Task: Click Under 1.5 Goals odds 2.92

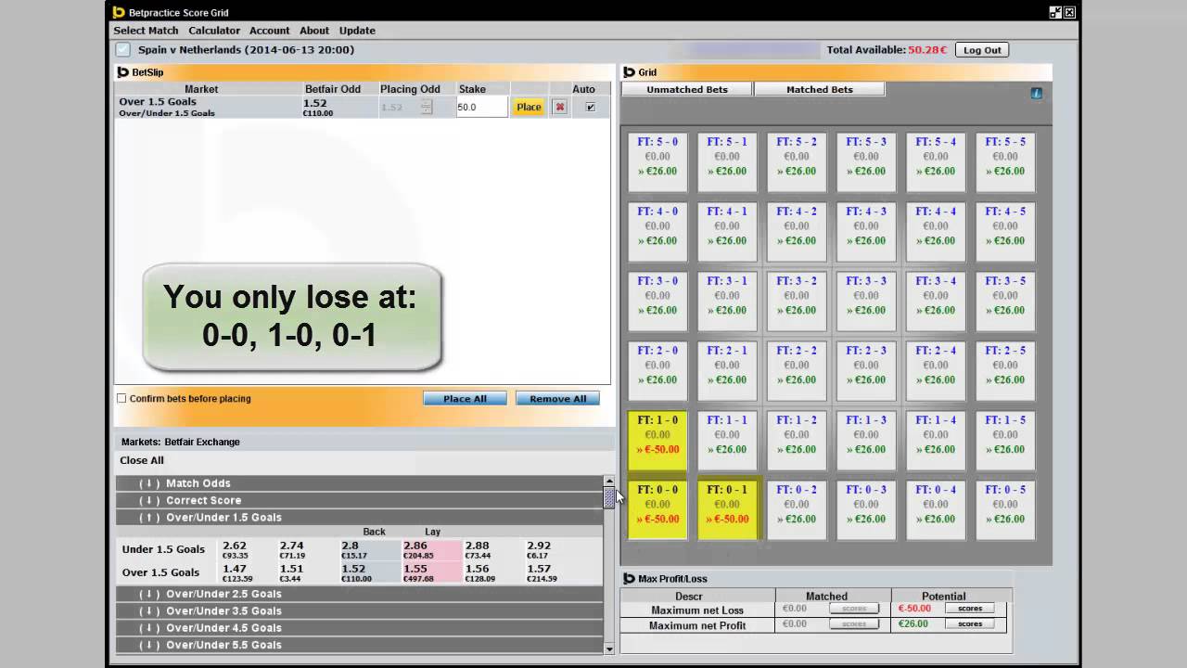Action: [x=555, y=550]
